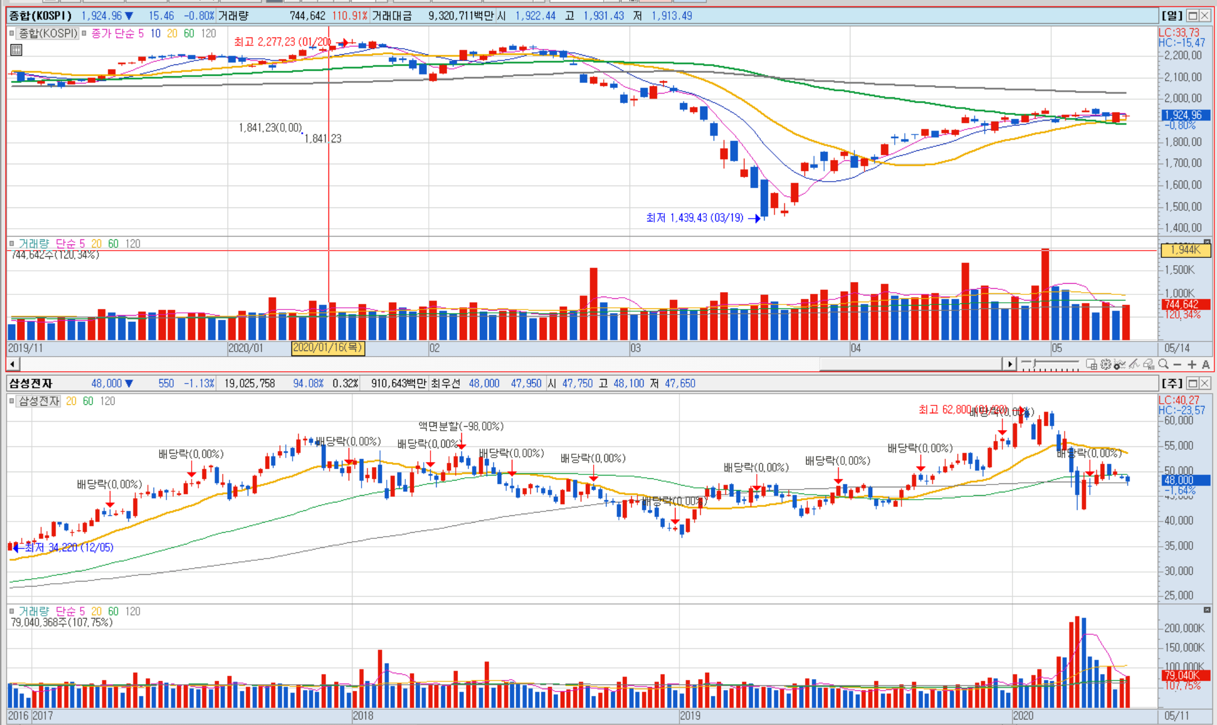
Task: Click the [일] daily period label
Action: click(1172, 16)
